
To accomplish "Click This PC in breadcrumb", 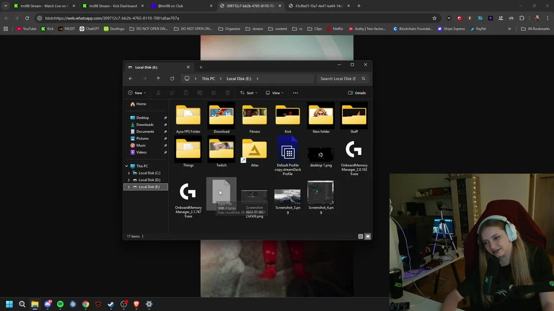I will (x=208, y=79).
